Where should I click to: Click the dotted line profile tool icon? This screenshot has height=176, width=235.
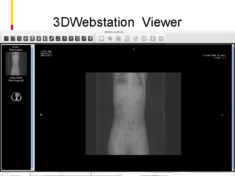(x=58, y=38)
